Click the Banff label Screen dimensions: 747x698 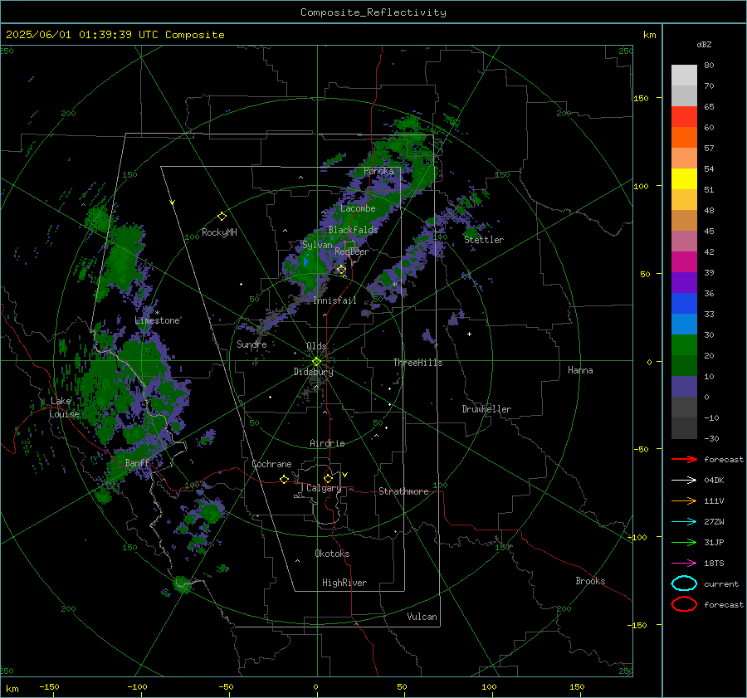pyautogui.click(x=137, y=462)
